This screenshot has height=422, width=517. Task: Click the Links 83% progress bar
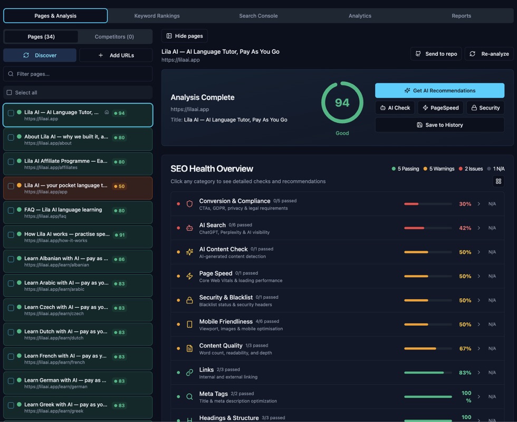click(428, 372)
